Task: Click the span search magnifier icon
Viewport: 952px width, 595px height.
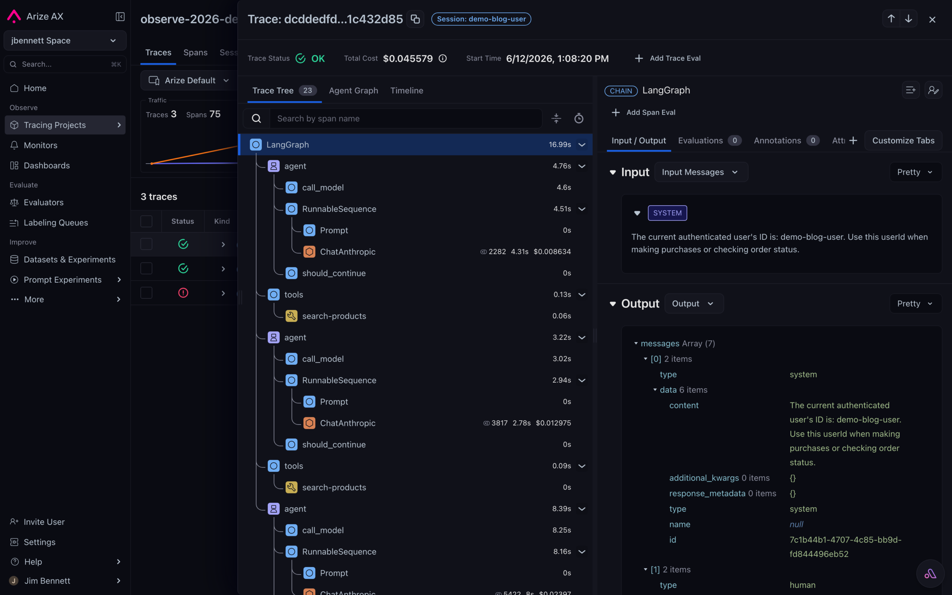Action: pos(257,119)
